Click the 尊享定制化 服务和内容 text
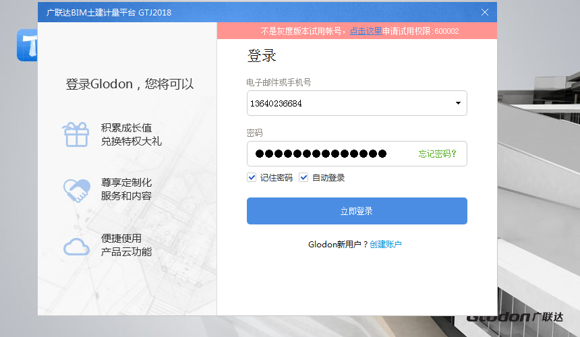The image size is (580, 337). [126, 189]
